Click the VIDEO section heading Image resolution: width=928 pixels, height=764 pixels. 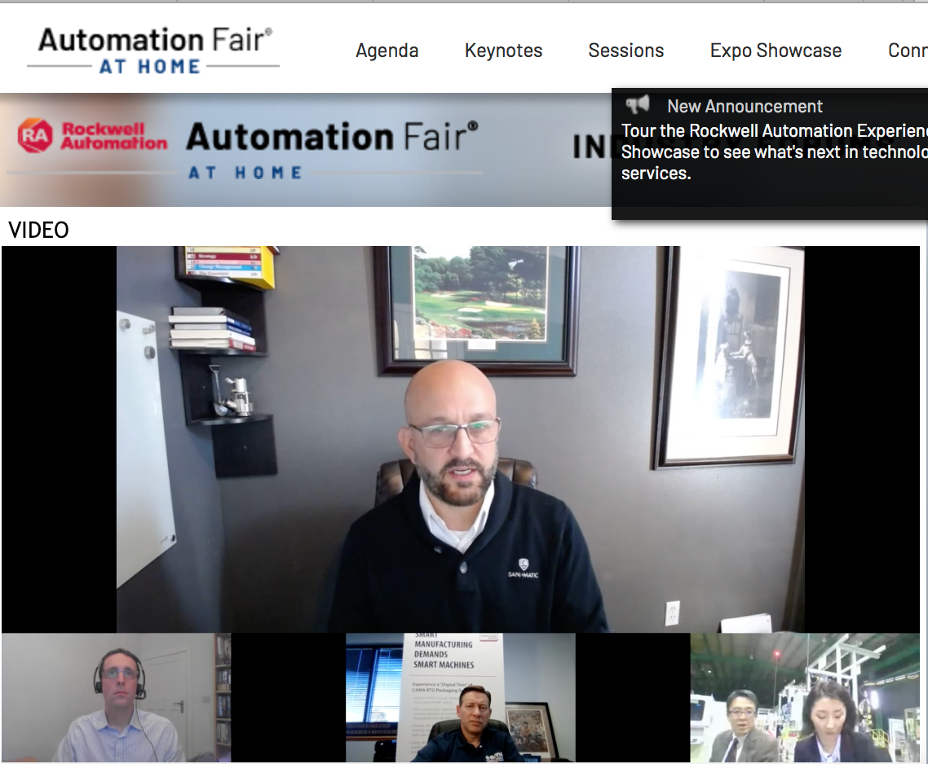click(38, 231)
